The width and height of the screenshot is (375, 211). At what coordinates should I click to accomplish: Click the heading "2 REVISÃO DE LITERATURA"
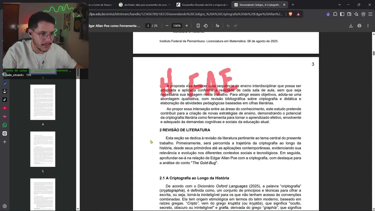tap(185, 130)
